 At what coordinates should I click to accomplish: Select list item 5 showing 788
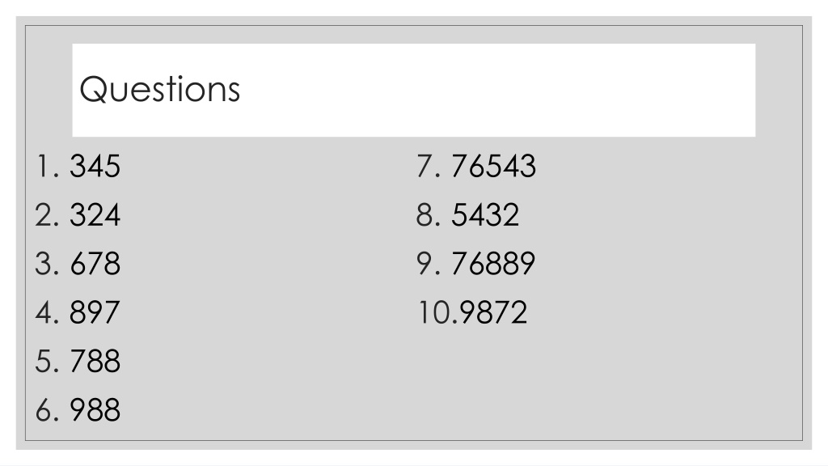78,361
